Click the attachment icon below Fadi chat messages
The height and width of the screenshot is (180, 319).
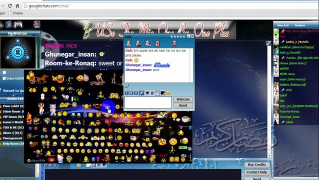(x=127, y=86)
